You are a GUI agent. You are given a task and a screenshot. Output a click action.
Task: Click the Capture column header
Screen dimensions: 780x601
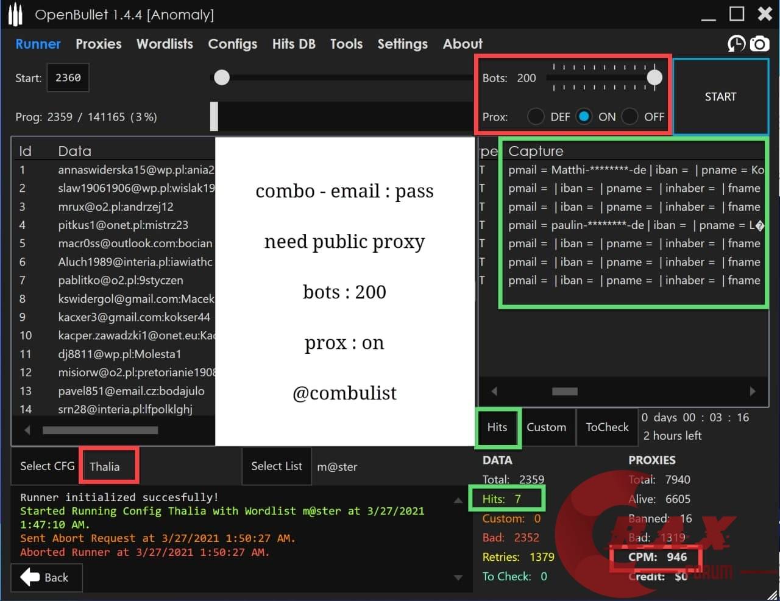(536, 151)
